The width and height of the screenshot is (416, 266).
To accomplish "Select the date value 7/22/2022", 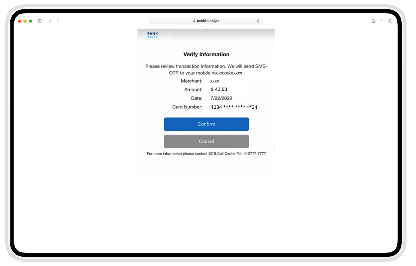I will (221, 98).
